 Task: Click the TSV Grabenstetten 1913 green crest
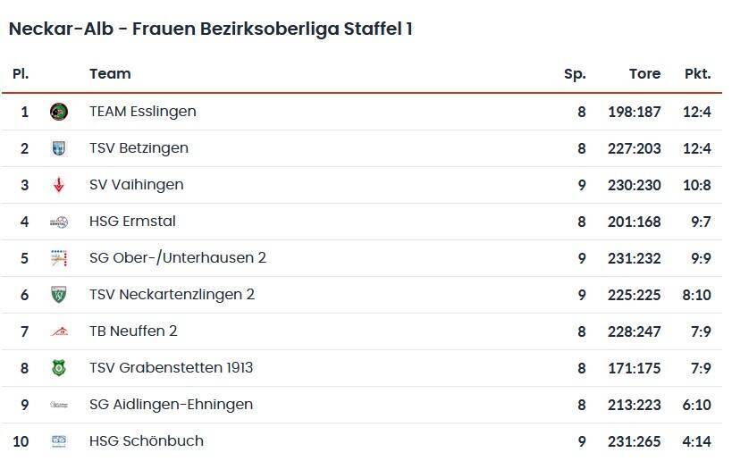[59, 368]
